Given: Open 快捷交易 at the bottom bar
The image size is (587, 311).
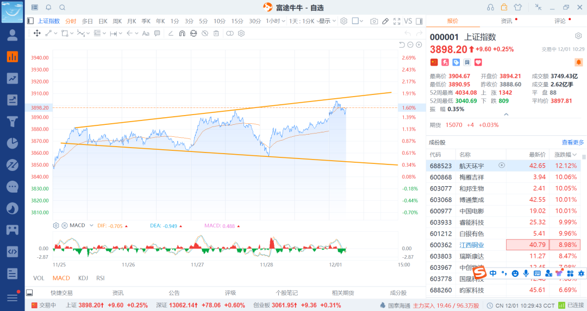Looking at the screenshot, I should (62, 293).
